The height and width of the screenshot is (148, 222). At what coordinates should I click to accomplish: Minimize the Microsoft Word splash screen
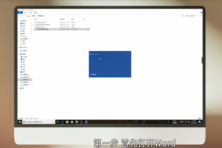click(x=126, y=54)
